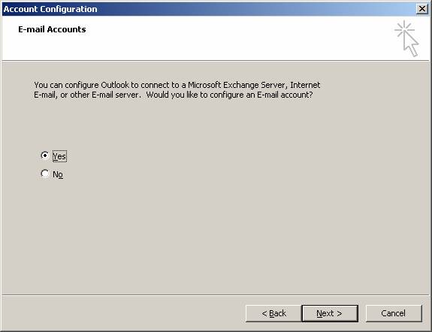Click the 'other E-mail server' text

coord(105,95)
